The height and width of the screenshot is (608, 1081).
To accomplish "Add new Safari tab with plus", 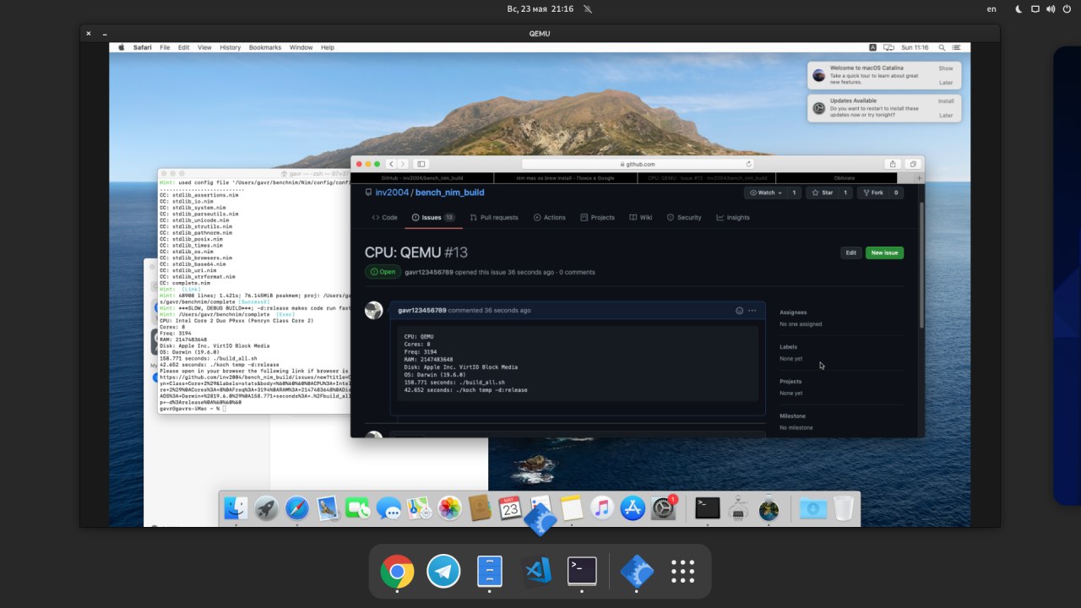I will click(919, 178).
